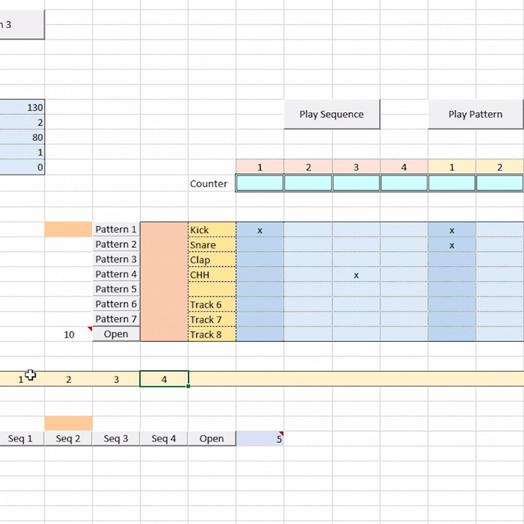Click the first cyan Counter cell
The image size is (524, 524).
(x=260, y=184)
